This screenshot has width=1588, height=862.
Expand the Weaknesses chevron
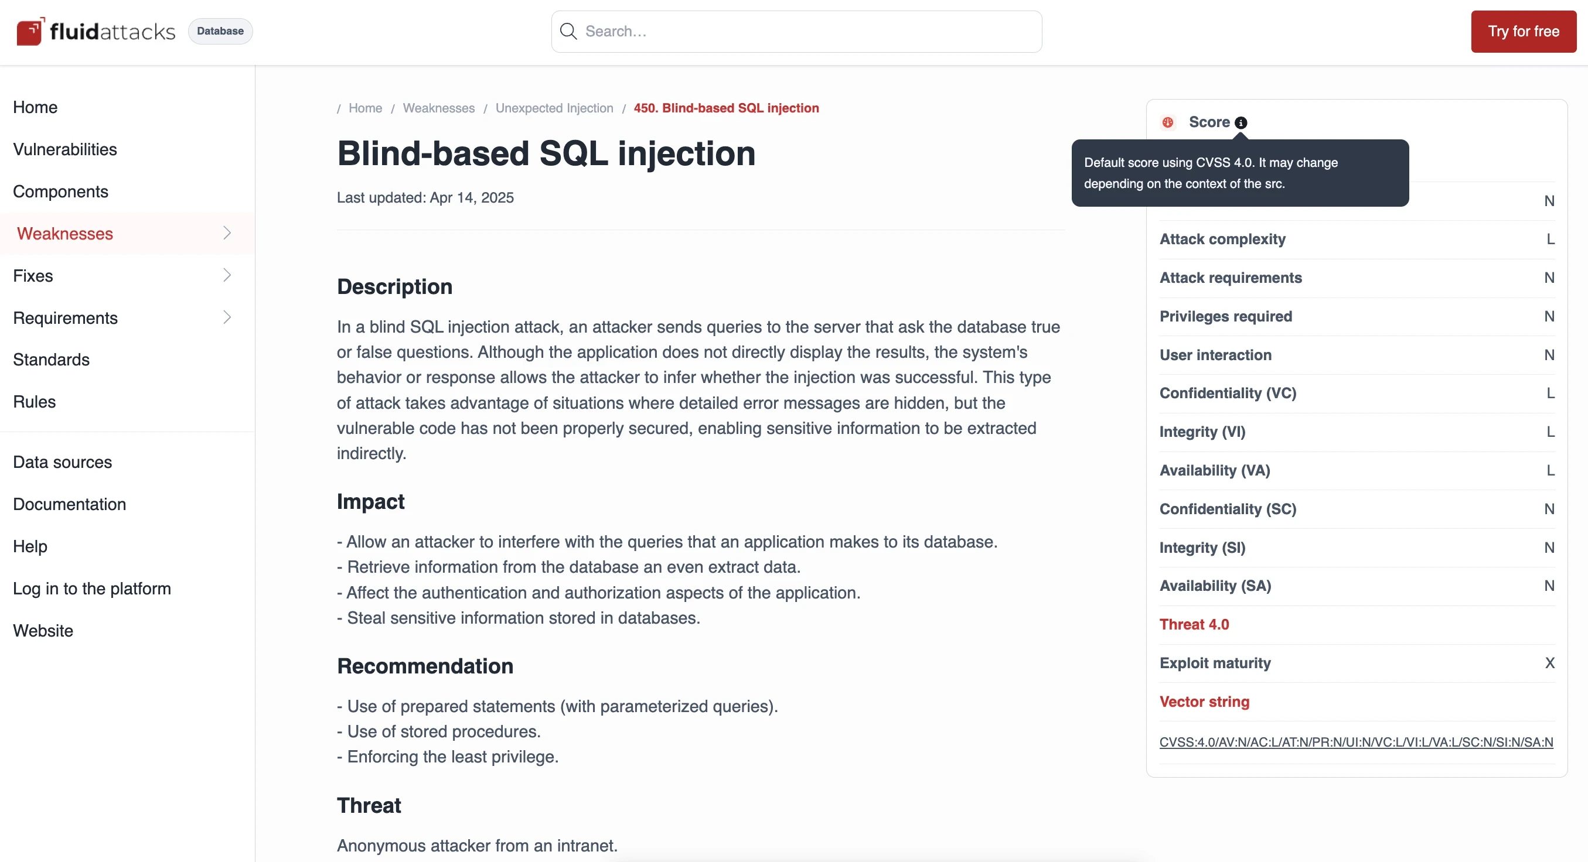(x=227, y=233)
